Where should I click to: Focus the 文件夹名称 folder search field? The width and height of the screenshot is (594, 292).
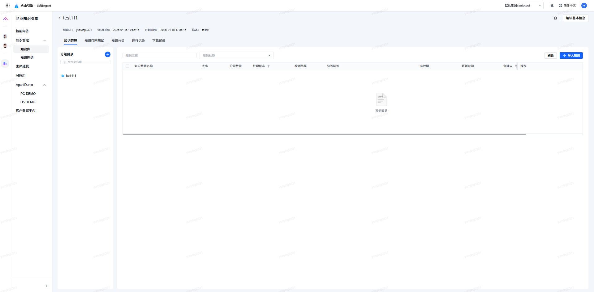coord(85,62)
